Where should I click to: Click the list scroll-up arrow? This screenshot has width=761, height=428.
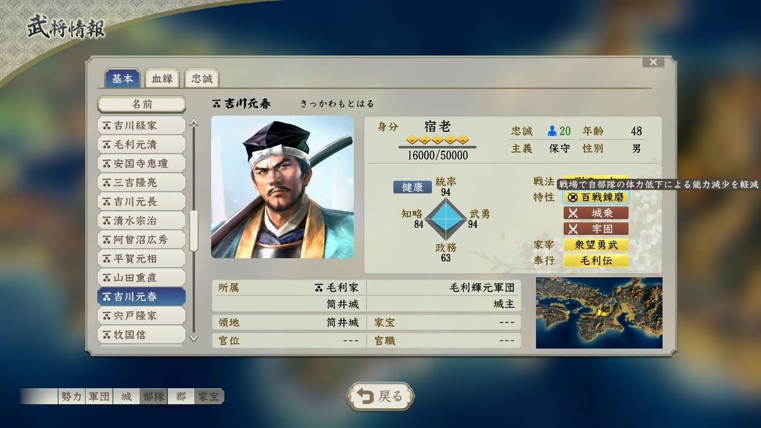[x=194, y=123]
